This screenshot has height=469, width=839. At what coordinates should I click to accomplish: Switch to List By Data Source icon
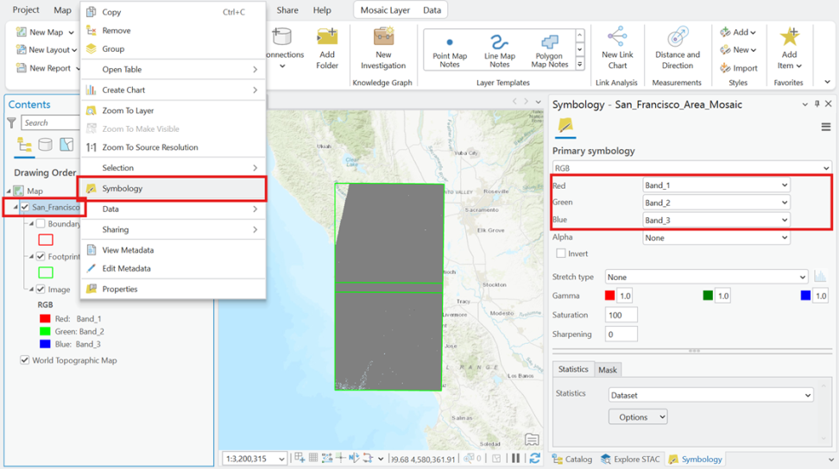46,145
